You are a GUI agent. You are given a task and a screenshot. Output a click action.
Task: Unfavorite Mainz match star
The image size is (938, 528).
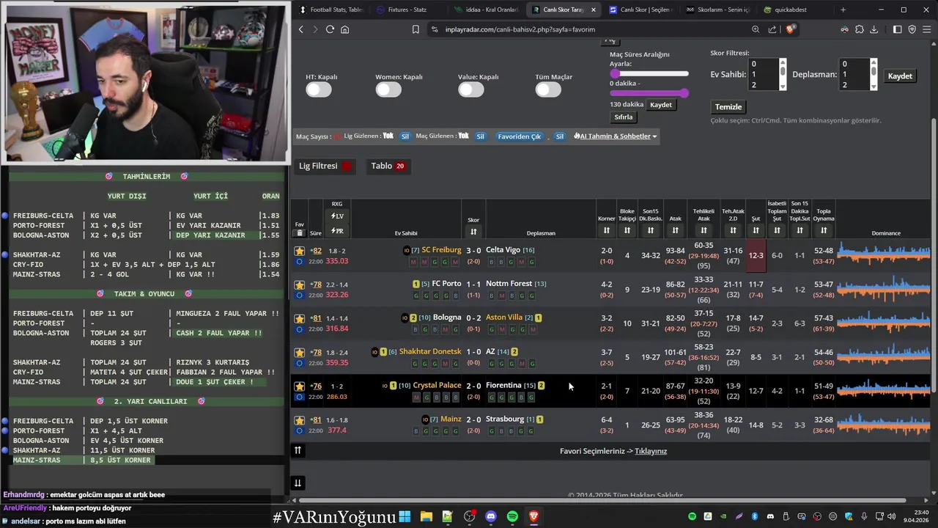pyautogui.click(x=299, y=420)
